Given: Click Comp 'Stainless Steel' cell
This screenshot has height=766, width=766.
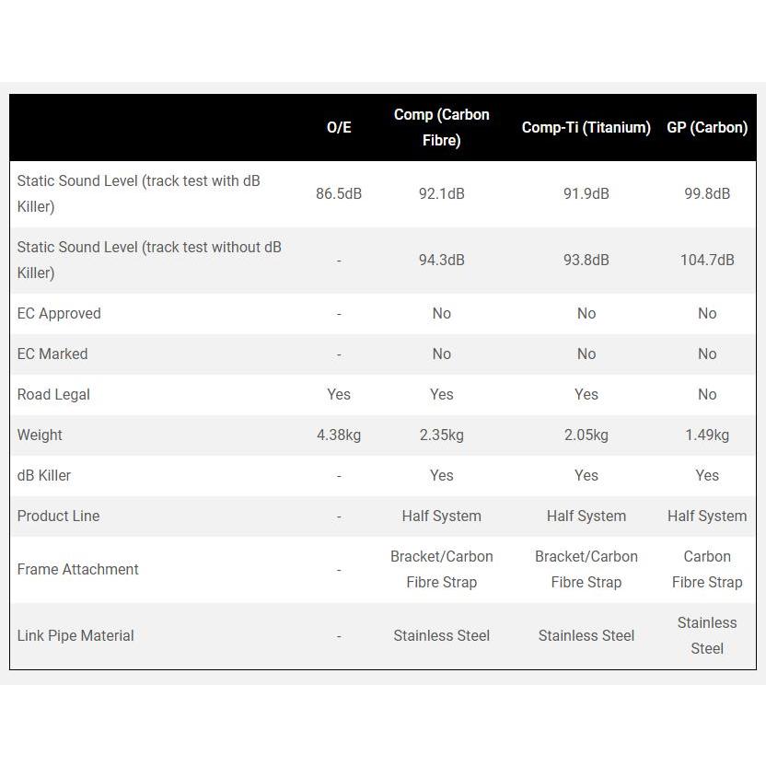Looking at the screenshot, I should click(x=441, y=635).
